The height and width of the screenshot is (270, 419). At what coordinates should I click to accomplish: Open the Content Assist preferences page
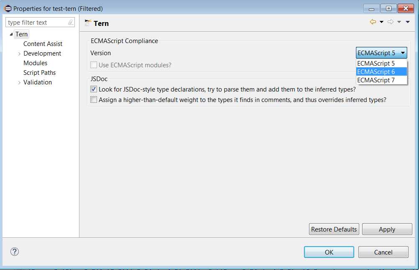pyautogui.click(x=43, y=44)
